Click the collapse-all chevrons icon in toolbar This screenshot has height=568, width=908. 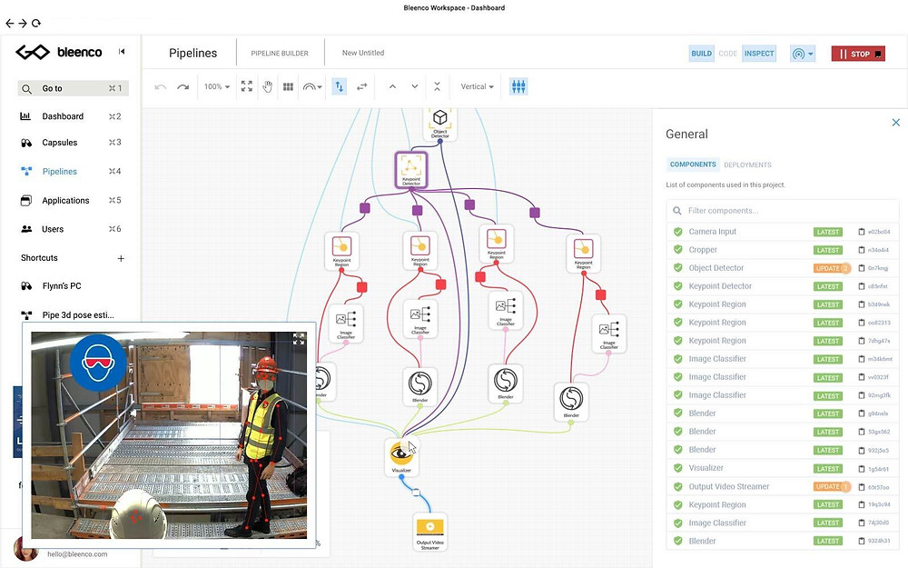(x=438, y=86)
